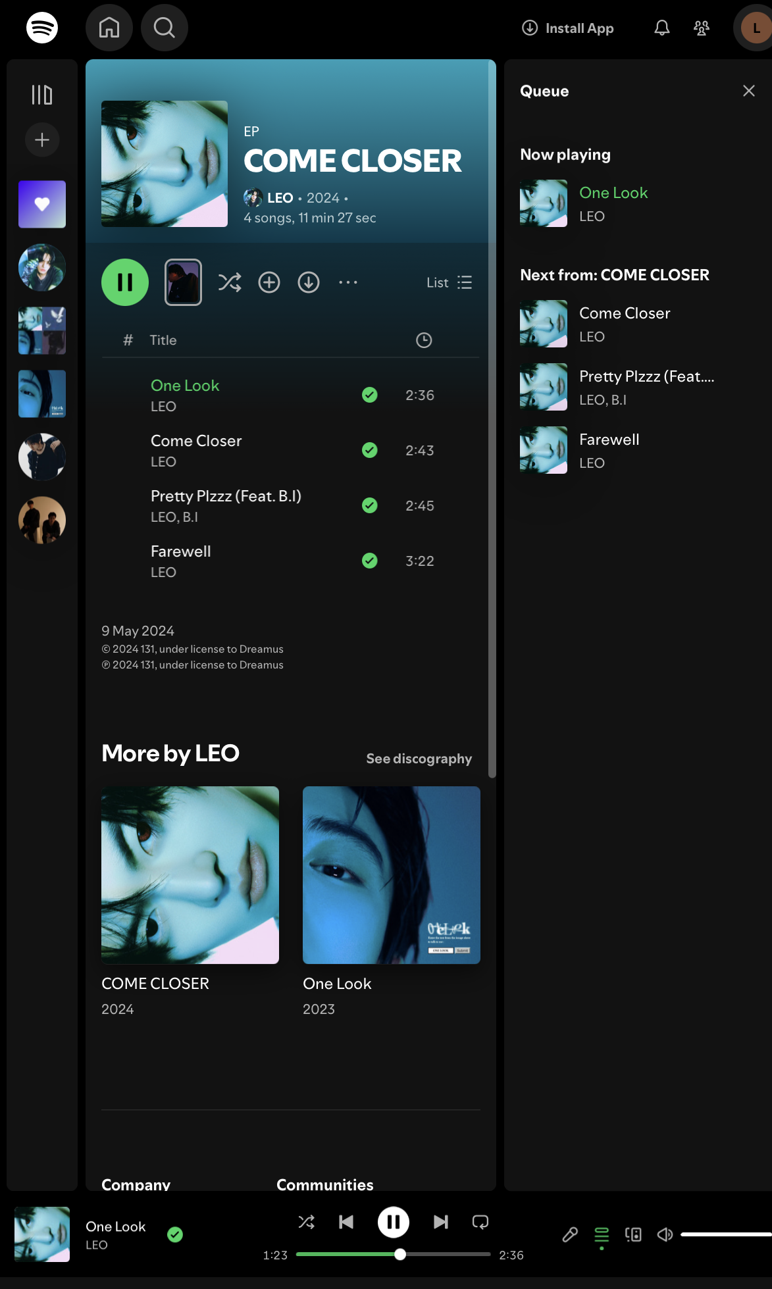
Task: Seek on the playback progress bar
Action: pos(394,1254)
